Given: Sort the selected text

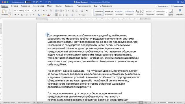Looking at the screenshot, I should tap(82, 11).
